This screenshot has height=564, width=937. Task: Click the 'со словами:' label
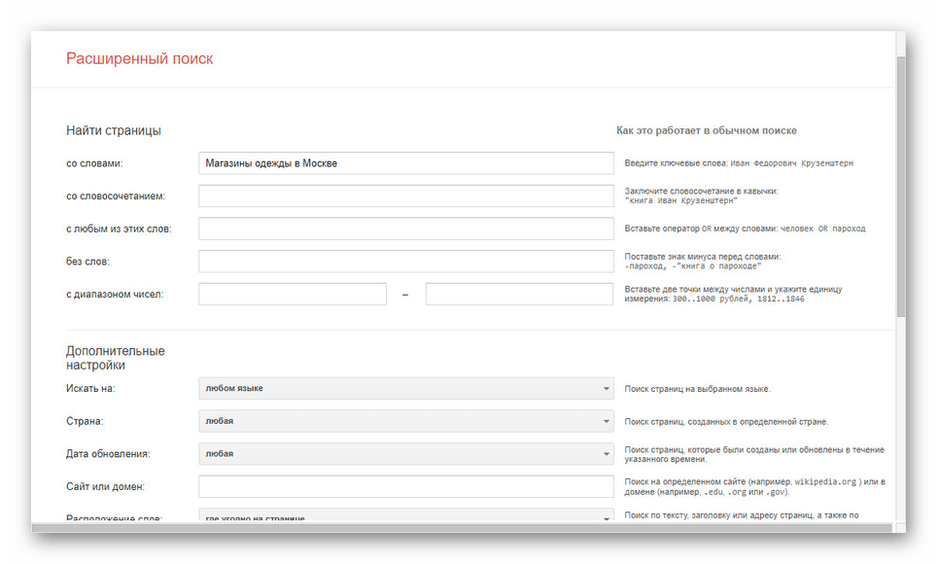94,163
